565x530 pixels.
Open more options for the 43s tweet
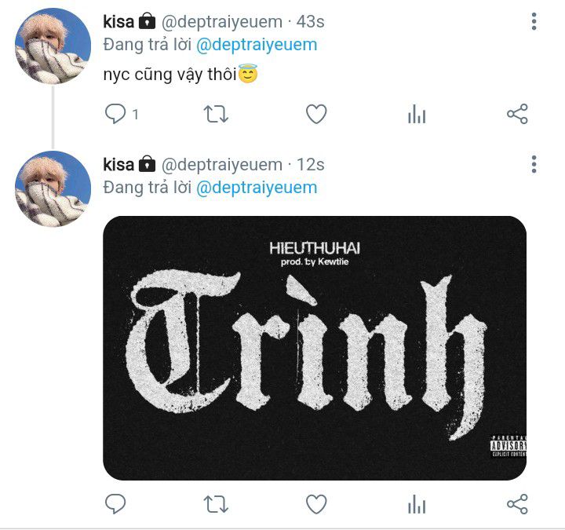(x=534, y=21)
